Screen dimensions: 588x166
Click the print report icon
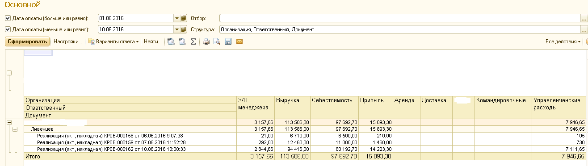pyautogui.click(x=206, y=41)
